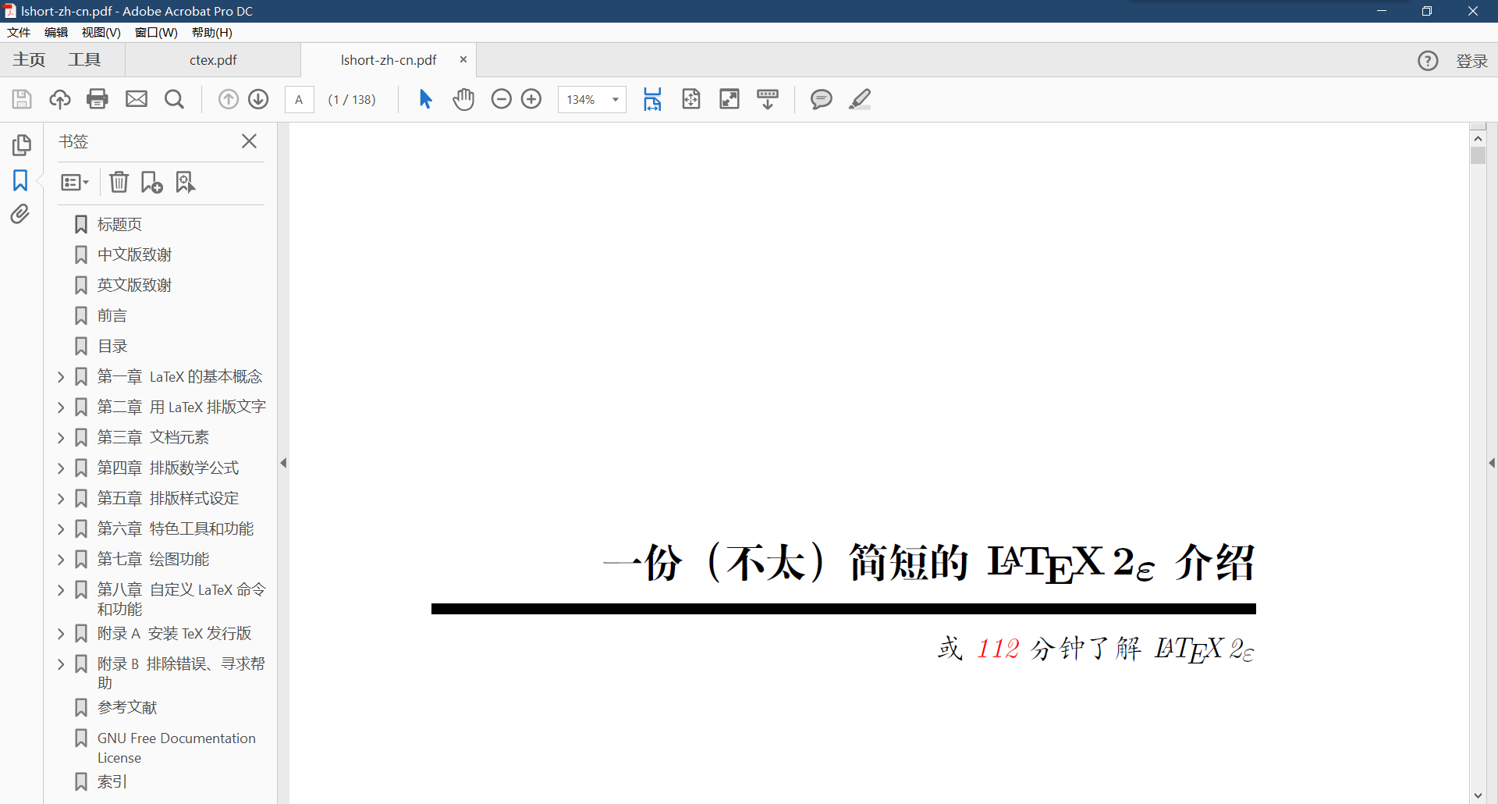Click the 登录 sign-in link
The width and height of the screenshot is (1498, 804).
coord(1472,59)
